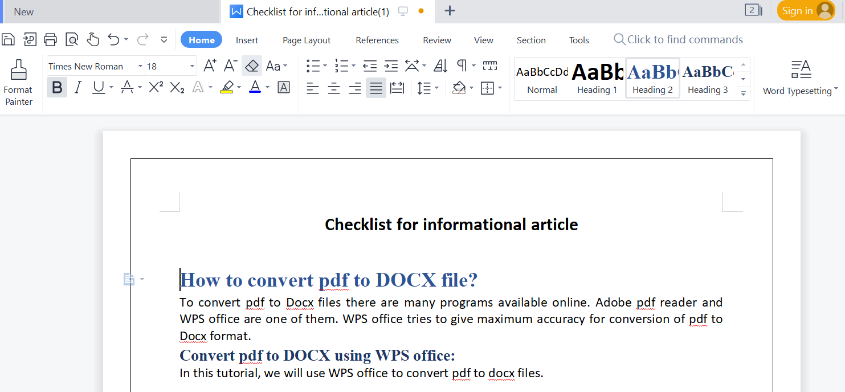The height and width of the screenshot is (392, 845).
Task: Open the font name dropdown
Action: point(140,66)
